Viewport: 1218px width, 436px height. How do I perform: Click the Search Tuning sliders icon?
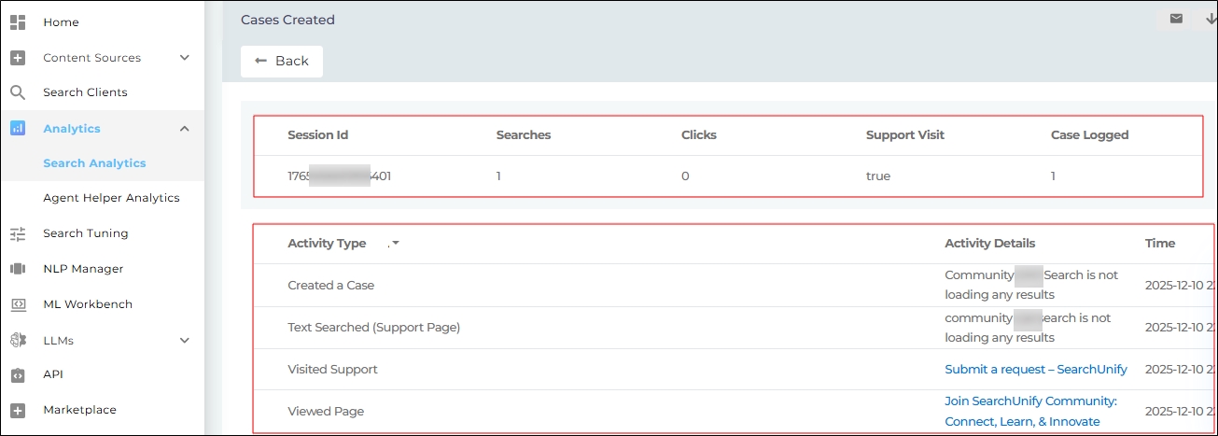coord(18,233)
